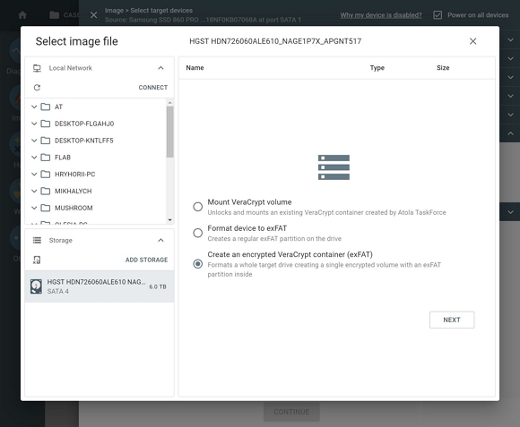Click the MUSHROOM folder icon
The image size is (520, 427).
[46, 208]
